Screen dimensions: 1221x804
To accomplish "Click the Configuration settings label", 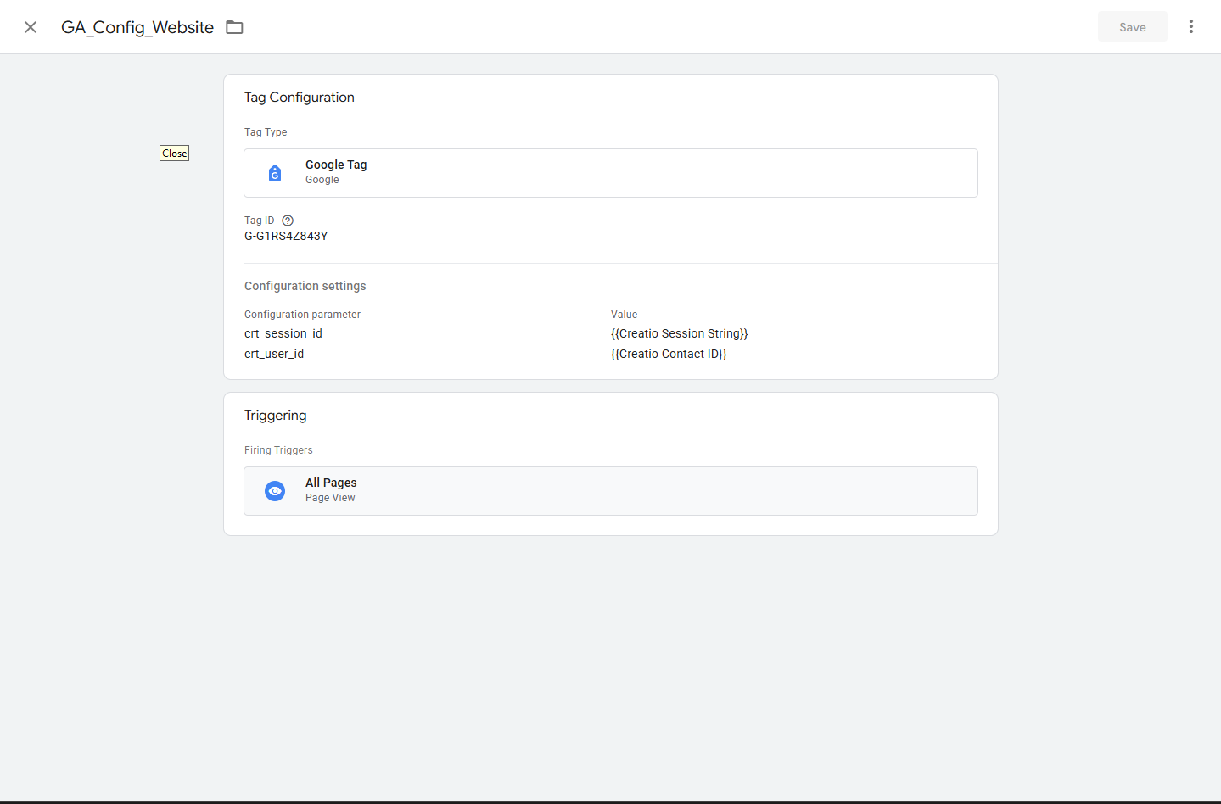I will click(x=305, y=286).
